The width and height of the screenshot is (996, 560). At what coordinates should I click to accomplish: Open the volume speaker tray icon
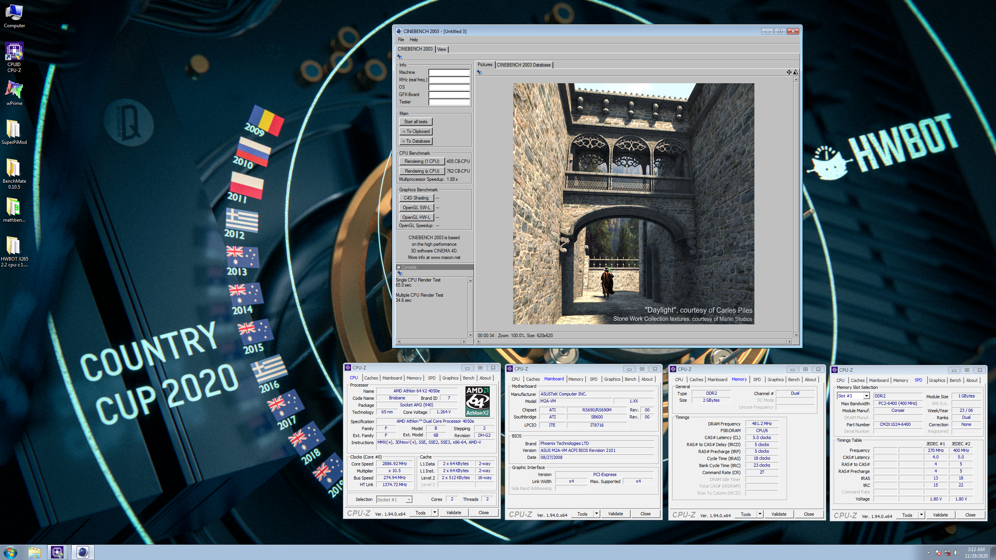point(957,553)
